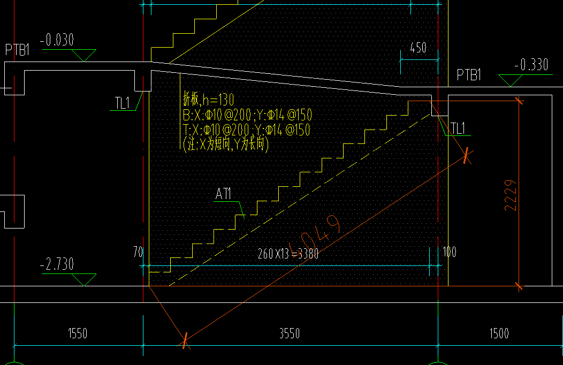
Task: Pick the 1550 bottom dimension text
Action: pyautogui.click(x=78, y=333)
